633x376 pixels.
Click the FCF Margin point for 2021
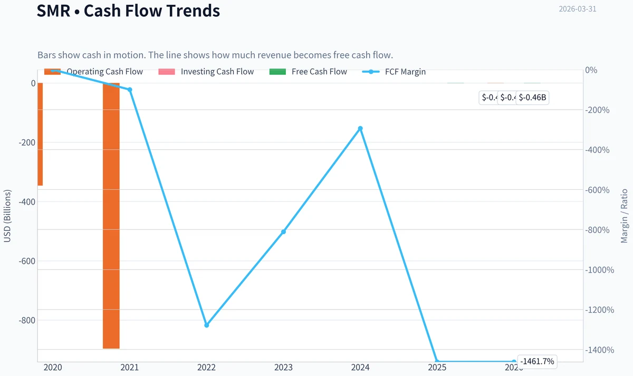(130, 90)
